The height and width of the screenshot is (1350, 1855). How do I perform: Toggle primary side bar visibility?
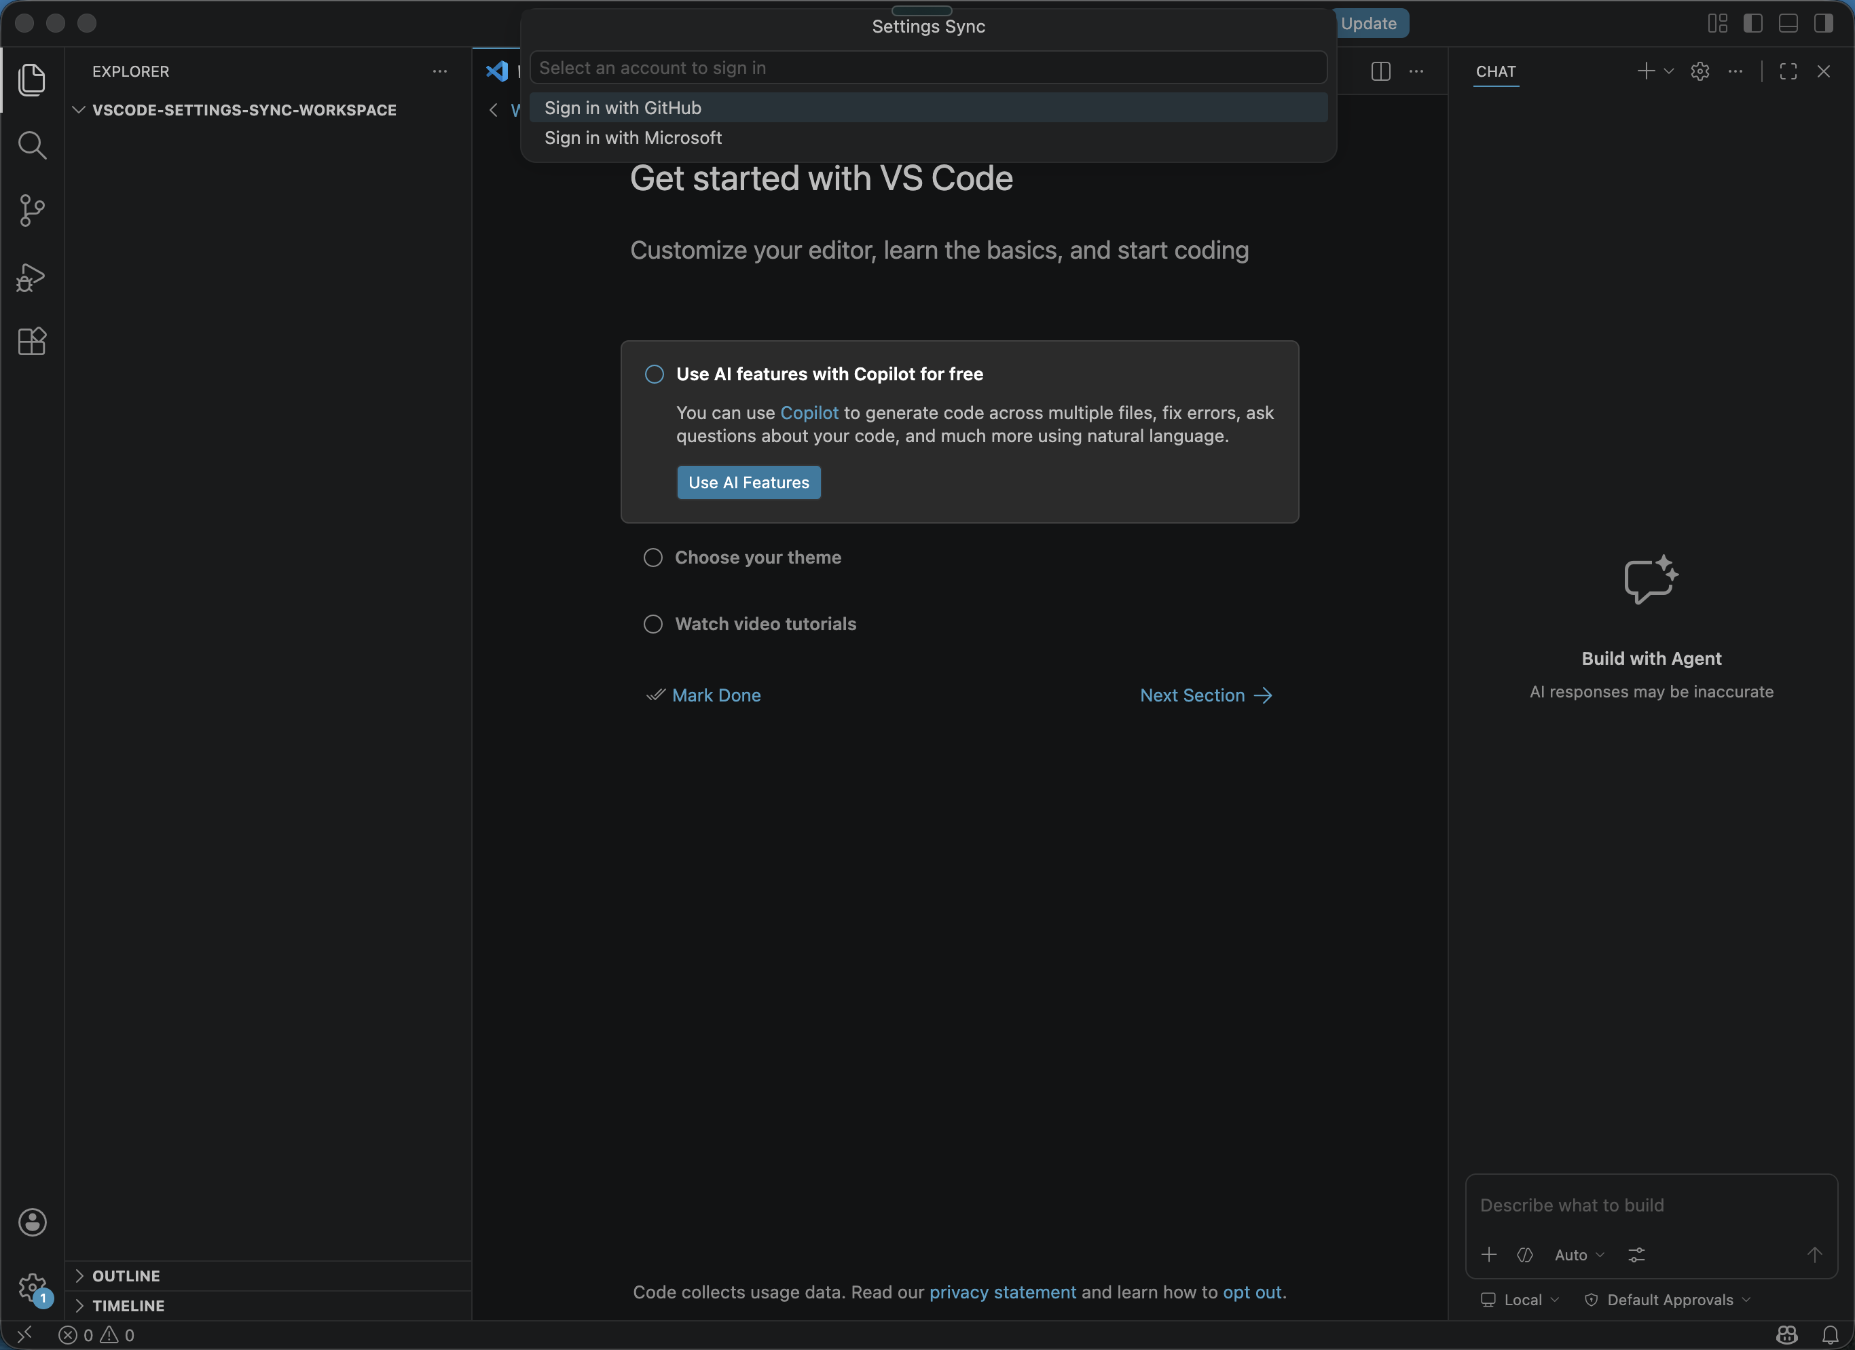pyautogui.click(x=1752, y=23)
